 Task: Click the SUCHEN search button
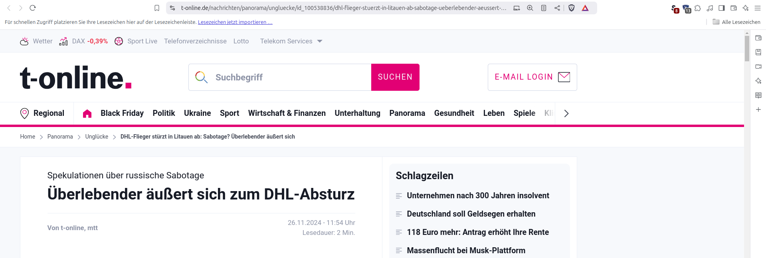[x=395, y=77]
